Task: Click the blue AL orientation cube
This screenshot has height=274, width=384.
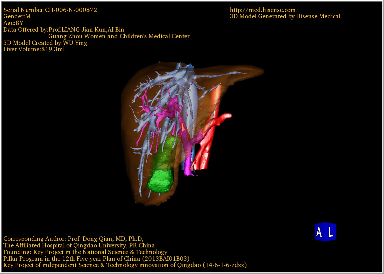Action: (325, 232)
